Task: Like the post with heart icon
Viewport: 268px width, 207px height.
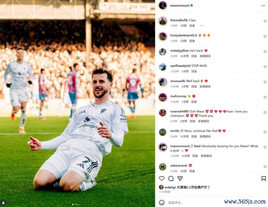Action: [x=162, y=178]
